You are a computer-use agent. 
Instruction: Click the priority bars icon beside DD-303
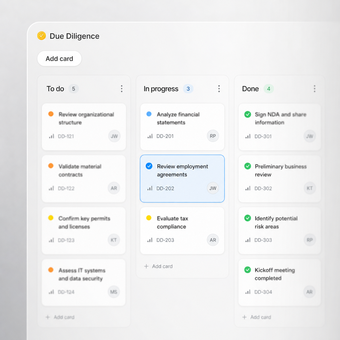point(248,240)
